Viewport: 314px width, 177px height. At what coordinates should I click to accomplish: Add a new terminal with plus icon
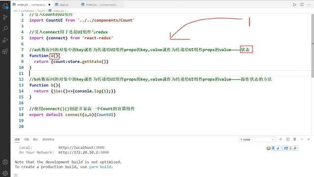coord(281,139)
